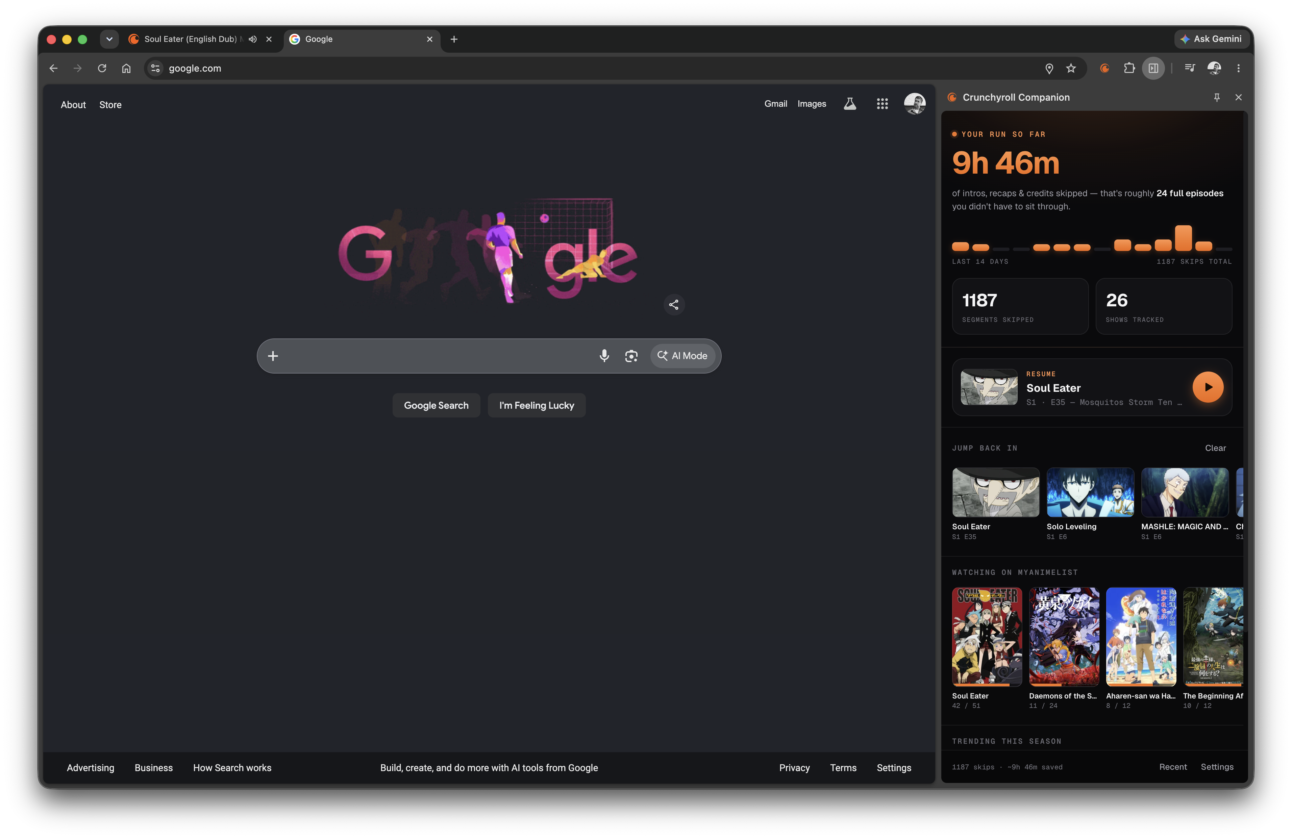
Task: Click the location permission icon
Action: (1049, 68)
